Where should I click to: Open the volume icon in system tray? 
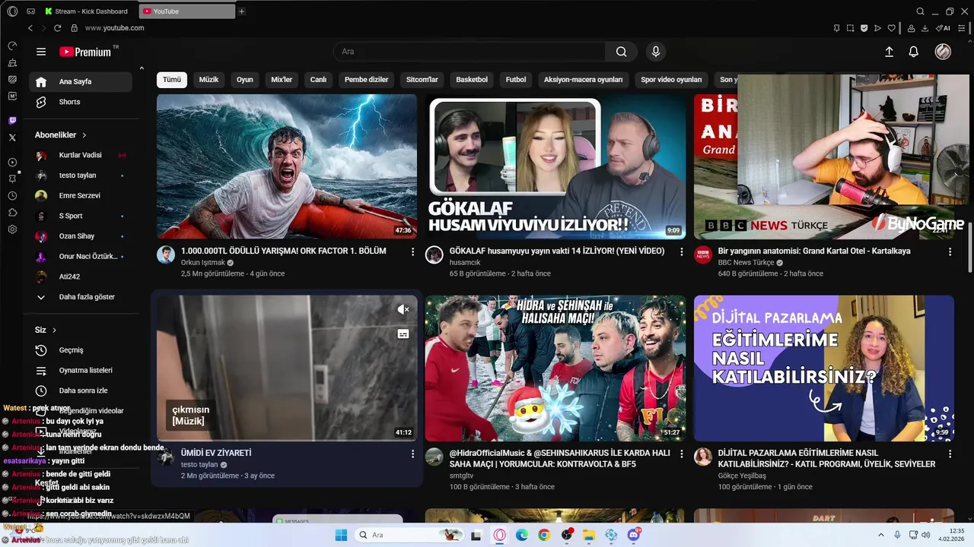coord(926,535)
